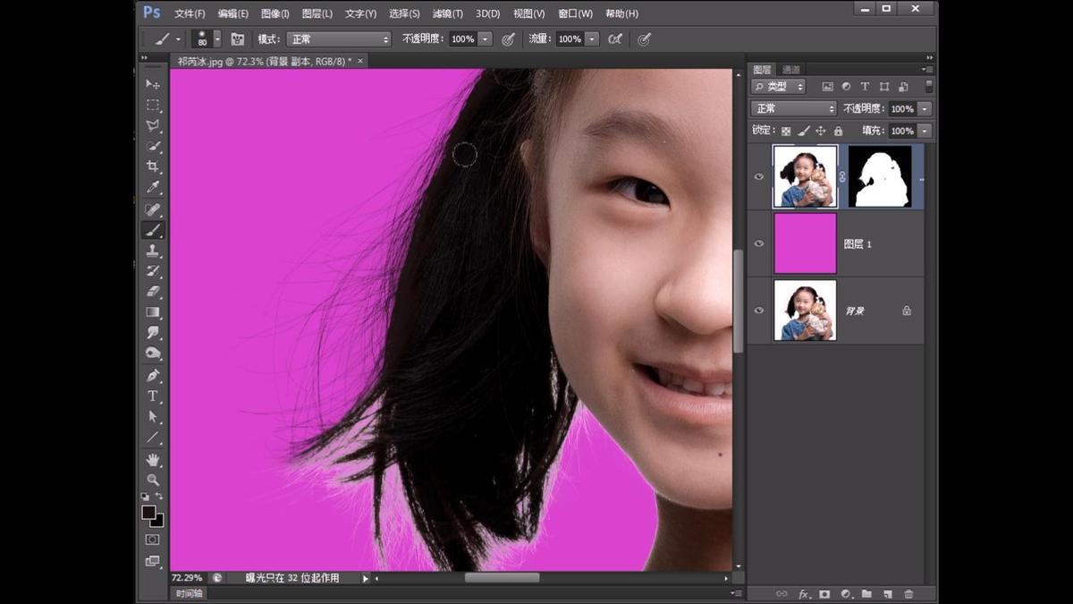Select the Zoom tool
Image resolution: width=1073 pixels, height=604 pixels.
click(x=153, y=481)
